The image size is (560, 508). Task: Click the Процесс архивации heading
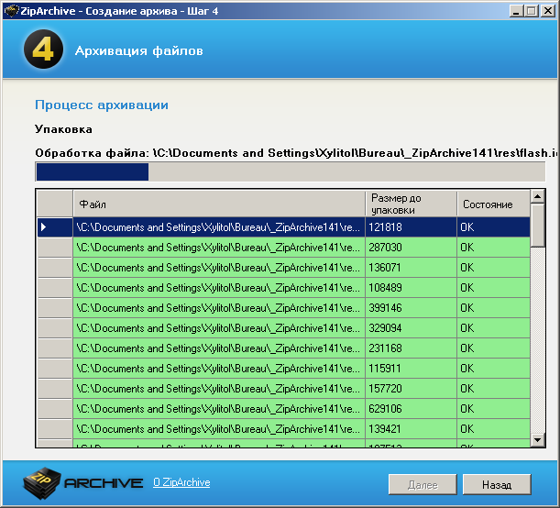102,105
